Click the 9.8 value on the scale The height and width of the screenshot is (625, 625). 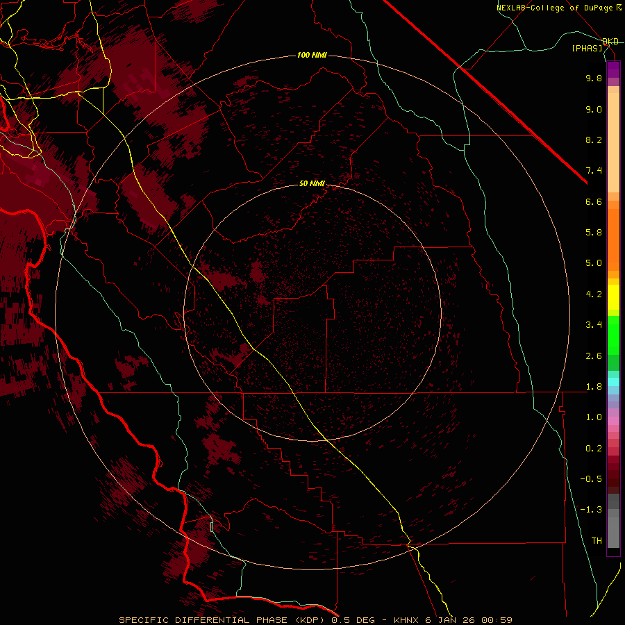coord(594,78)
